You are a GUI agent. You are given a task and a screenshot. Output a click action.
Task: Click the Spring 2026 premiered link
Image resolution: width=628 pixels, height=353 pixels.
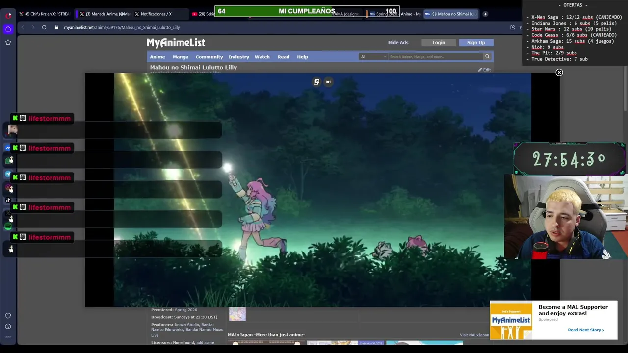pos(186,310)
